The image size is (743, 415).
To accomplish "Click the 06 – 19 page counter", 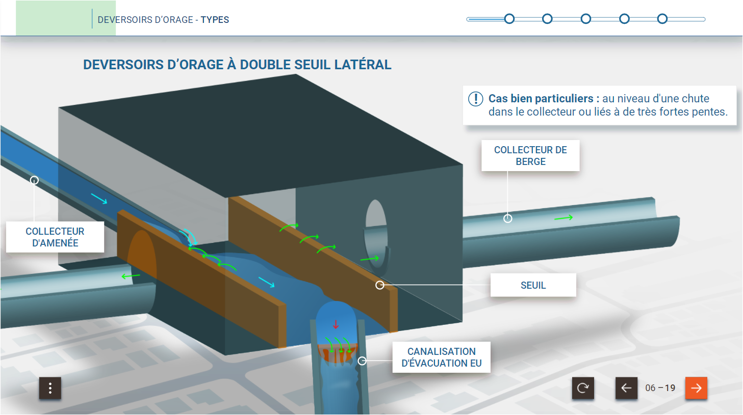I will pyautogui.click(x=660, y=388).
